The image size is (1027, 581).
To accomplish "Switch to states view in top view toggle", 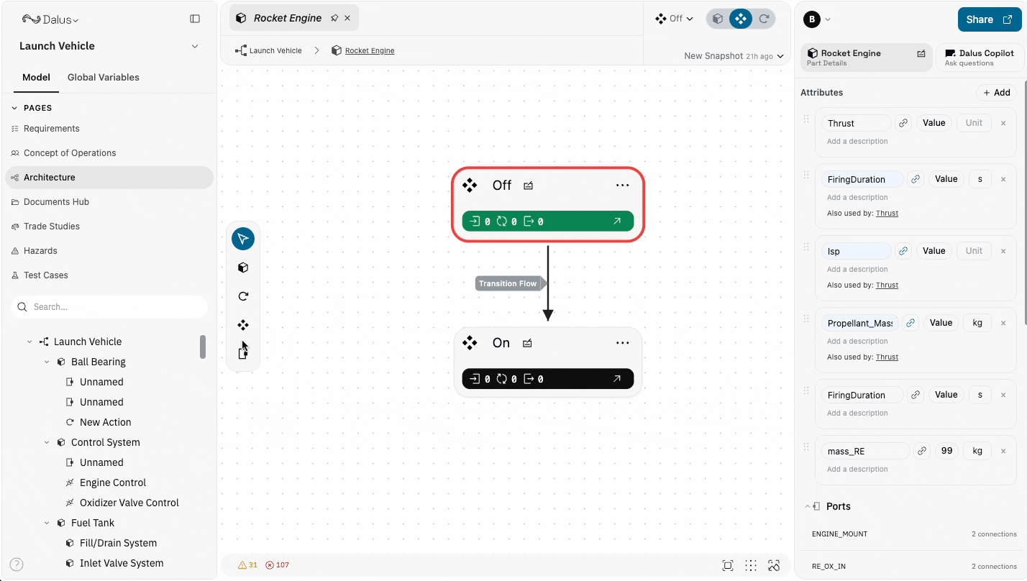I will point(741,19).
